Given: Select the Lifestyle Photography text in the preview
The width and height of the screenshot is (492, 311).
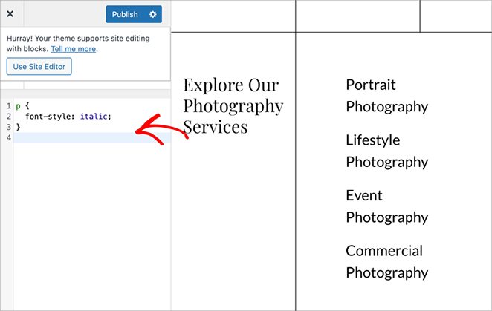Looking at the screenshot, I should 386,151.
